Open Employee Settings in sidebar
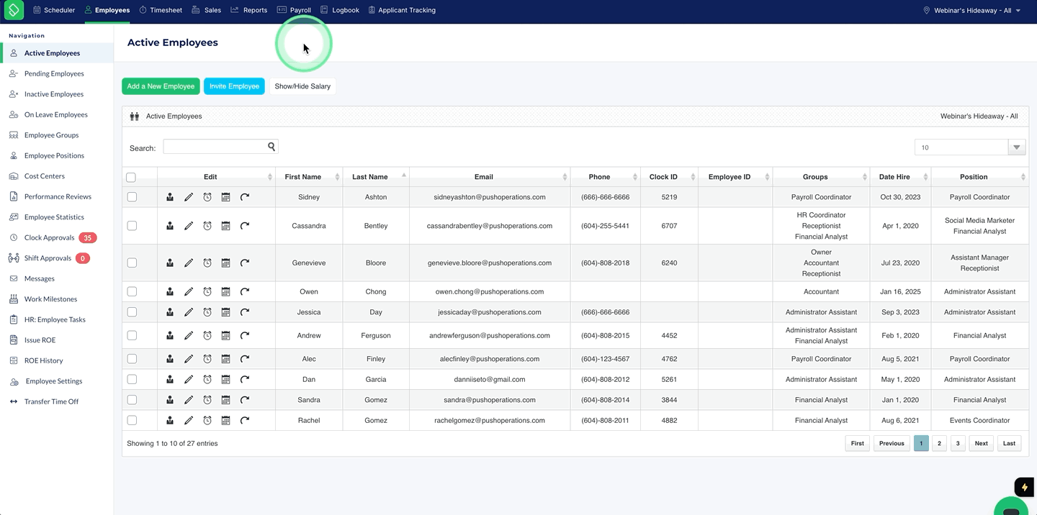Viewport: 1037px width, 515px height. 54,382
